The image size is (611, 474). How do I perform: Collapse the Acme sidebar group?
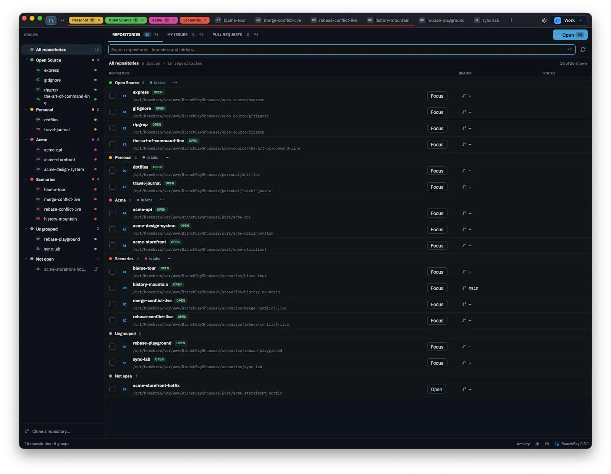(x=26, y=140)
